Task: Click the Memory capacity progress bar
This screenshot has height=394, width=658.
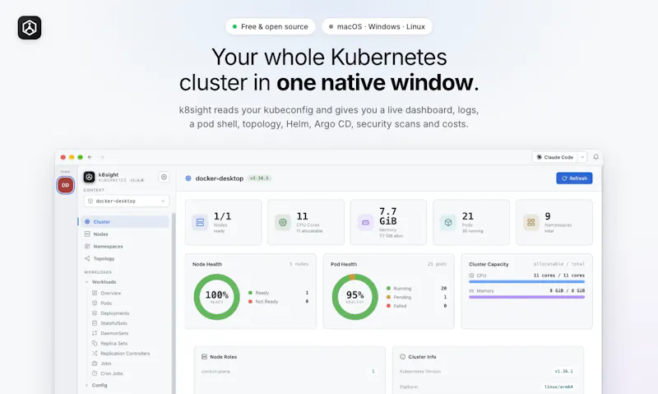Action: tap(526, 297)
